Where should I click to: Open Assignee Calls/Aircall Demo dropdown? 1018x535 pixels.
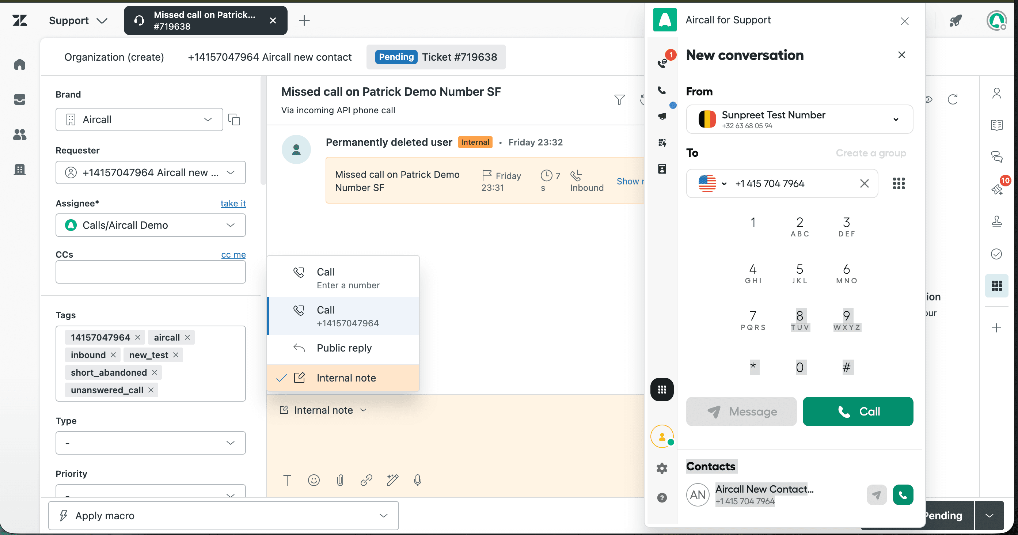151,225
